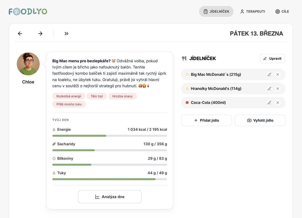The height and width of the screenshot is (218, 302).
Task: Open the Cíle tab
Action: pyautogui.click(x=282, y=12)
